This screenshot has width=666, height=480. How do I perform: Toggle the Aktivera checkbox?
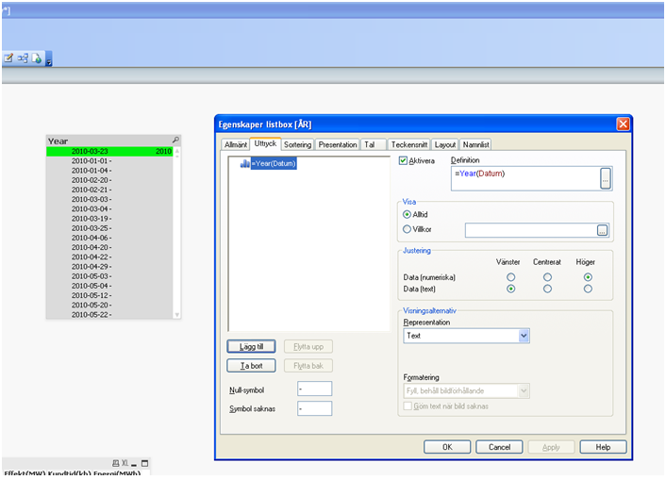[405, 161]
